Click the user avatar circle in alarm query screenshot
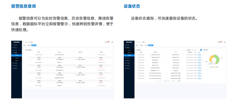238x107 pixels. pos(112,42)
